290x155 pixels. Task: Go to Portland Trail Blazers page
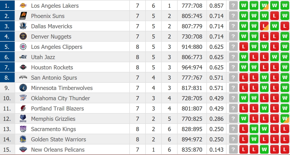coord(57,108)
